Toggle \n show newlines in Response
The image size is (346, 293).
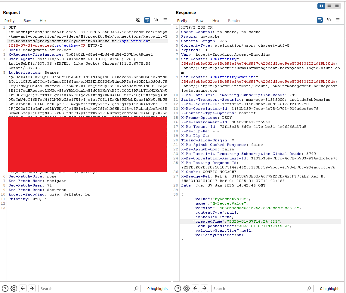(329, 20)
